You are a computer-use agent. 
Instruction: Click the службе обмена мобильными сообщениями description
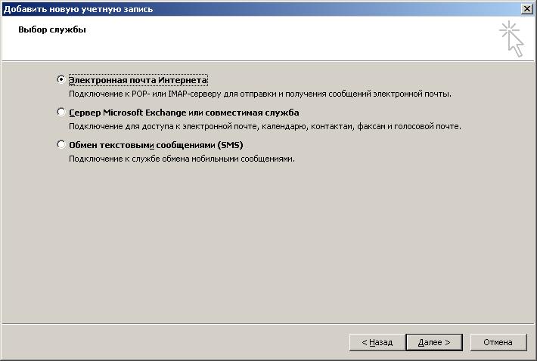pyautogui.click(x=182, y=159)
